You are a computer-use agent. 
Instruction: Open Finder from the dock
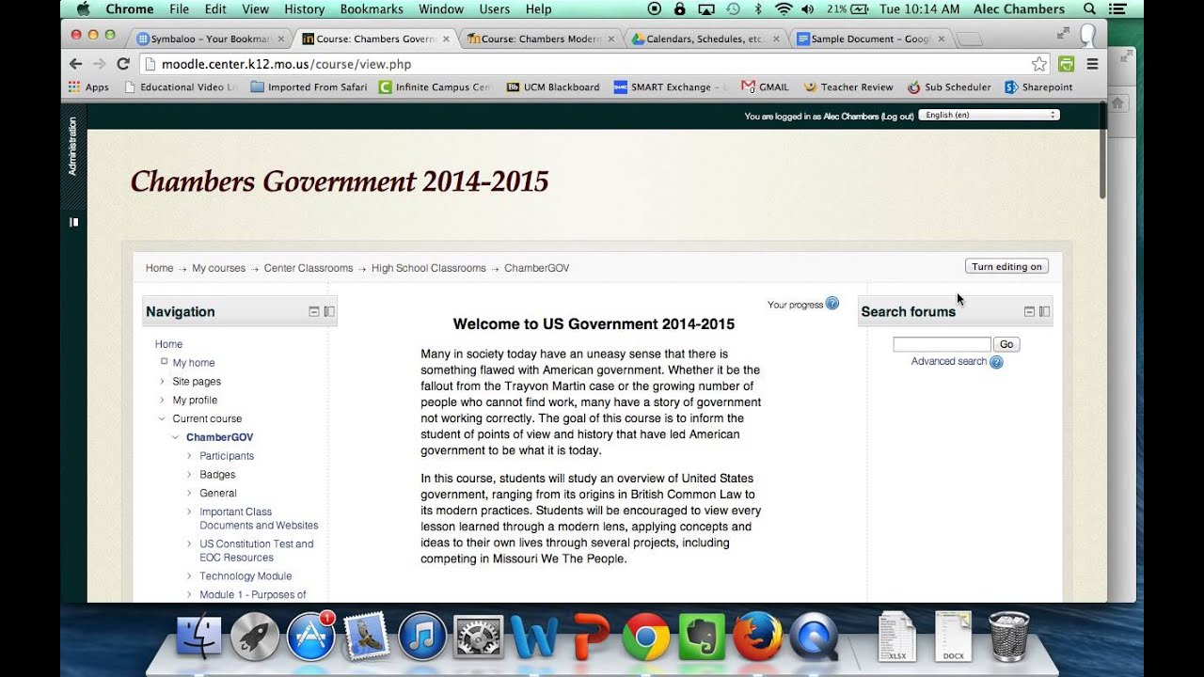point(199,637)
